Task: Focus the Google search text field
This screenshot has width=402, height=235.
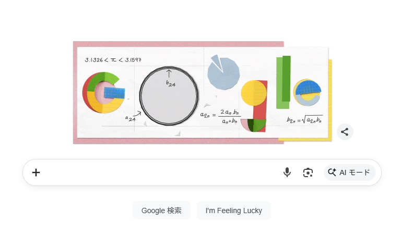Action: click(157, 172)
